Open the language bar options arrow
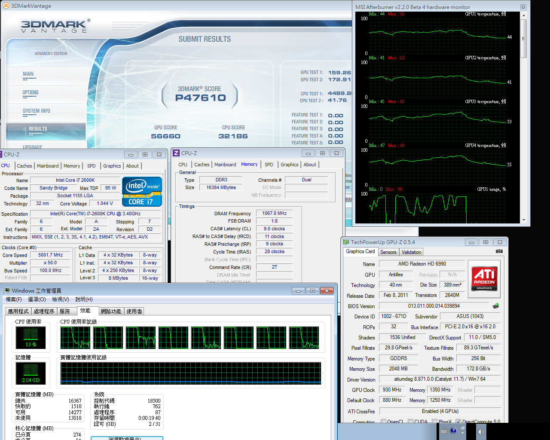 tap(463, 433)
